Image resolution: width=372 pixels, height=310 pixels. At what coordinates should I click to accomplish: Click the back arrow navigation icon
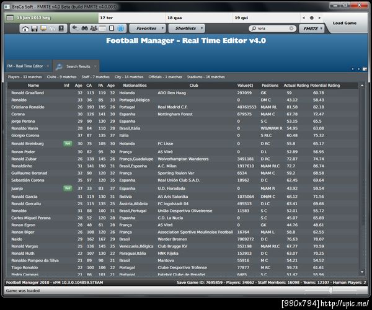point(75,29)
